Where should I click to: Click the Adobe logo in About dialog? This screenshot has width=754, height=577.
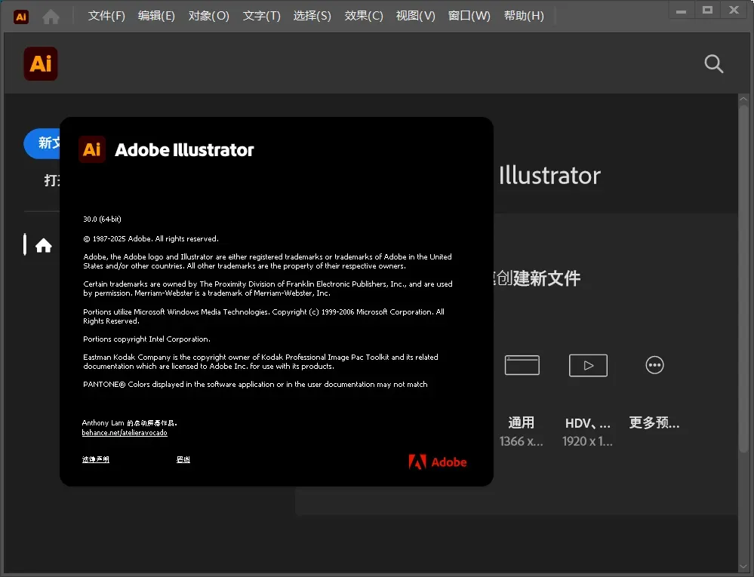(x=438, y=462)
